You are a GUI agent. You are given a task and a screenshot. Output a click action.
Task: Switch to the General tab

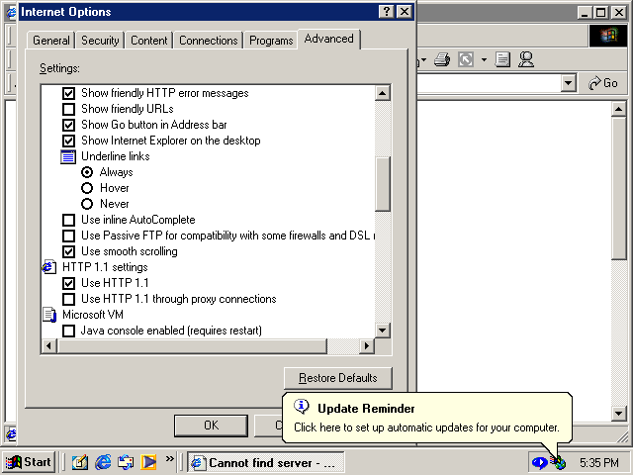point(51,41)
